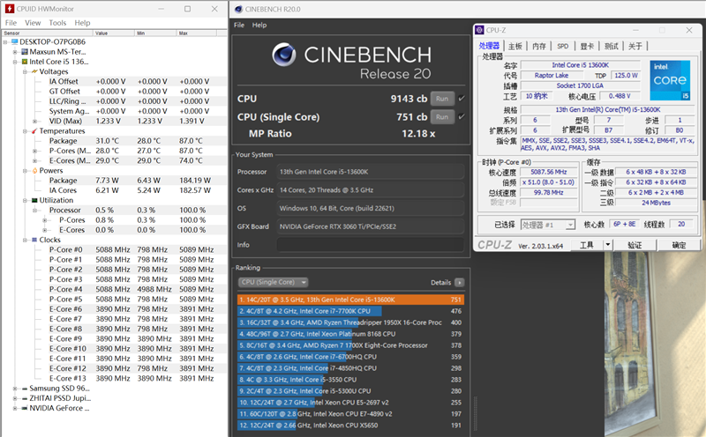Click the voltage icon beside Voltages
Screen dimensions: 706x437
[x=34, y=71]
